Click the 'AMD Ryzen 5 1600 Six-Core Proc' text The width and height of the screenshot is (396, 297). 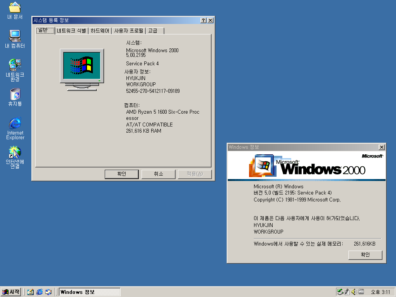click(163, 112)
